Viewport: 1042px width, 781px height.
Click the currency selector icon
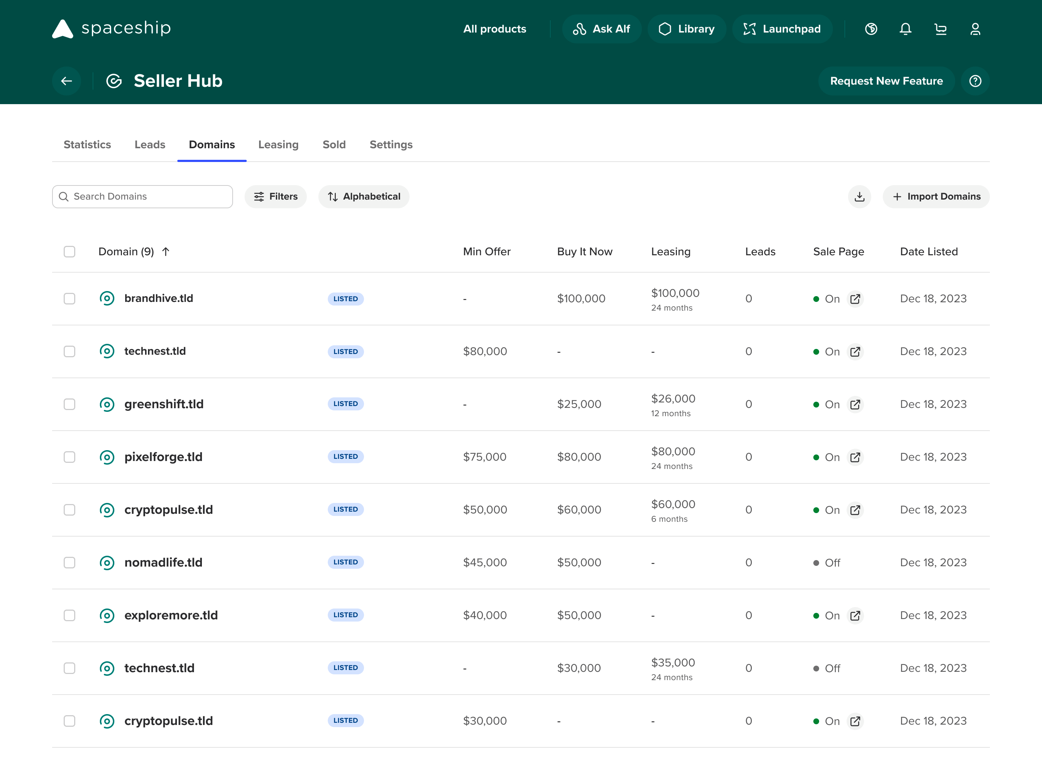point(871,29)
